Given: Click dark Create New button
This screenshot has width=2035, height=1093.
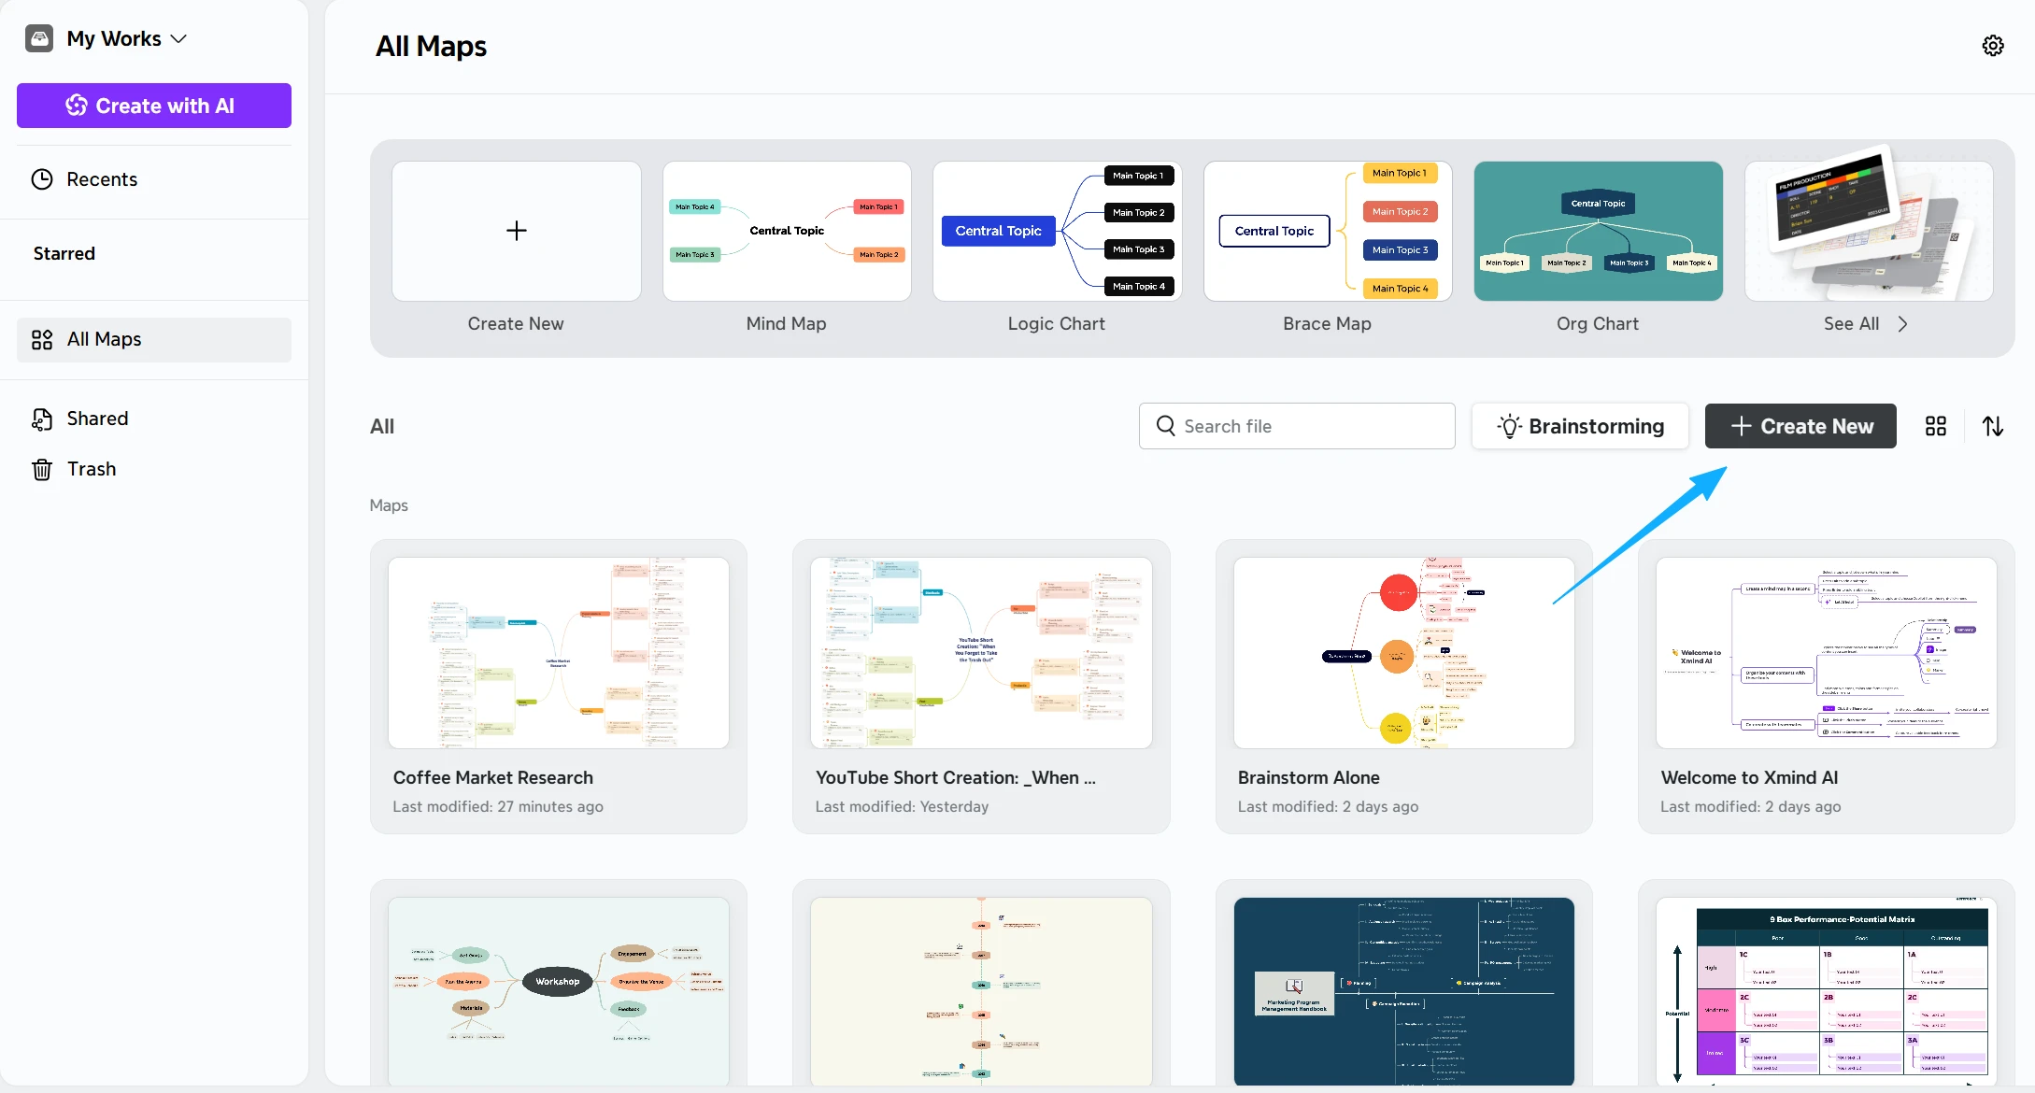Looking at the screenshot, I should (1800, 426).
